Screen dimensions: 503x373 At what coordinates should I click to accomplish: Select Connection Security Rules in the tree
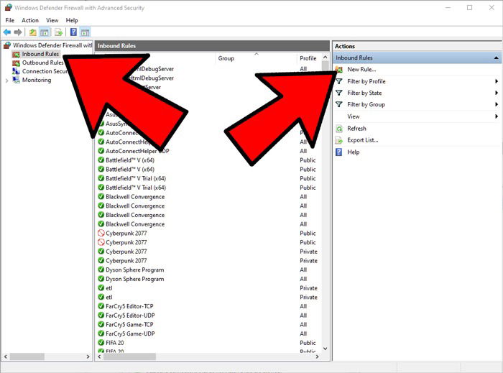45,71
